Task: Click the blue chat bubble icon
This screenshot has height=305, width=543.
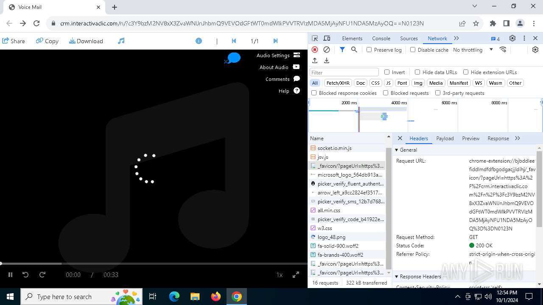Action: click(x=233, y=58)
